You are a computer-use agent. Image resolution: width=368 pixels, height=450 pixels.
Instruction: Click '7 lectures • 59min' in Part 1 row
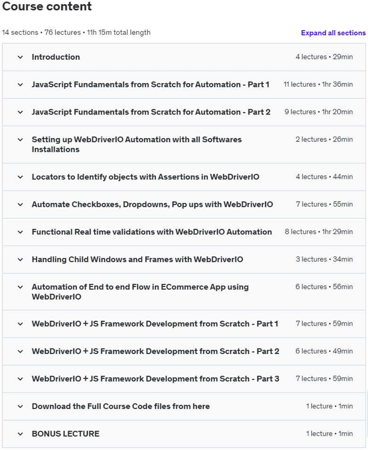point(324,324)
